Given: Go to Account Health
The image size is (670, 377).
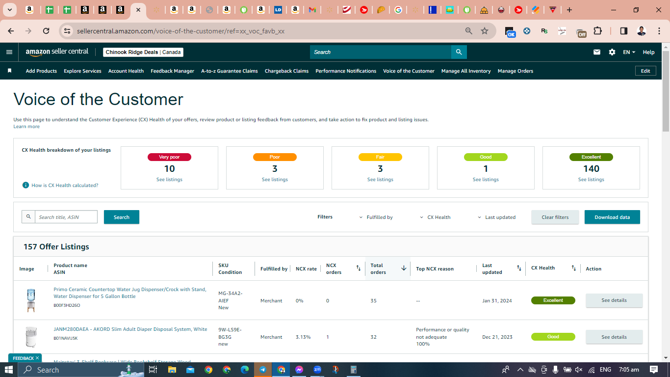Looking at the screenshot, I should (x=126, y=71).
